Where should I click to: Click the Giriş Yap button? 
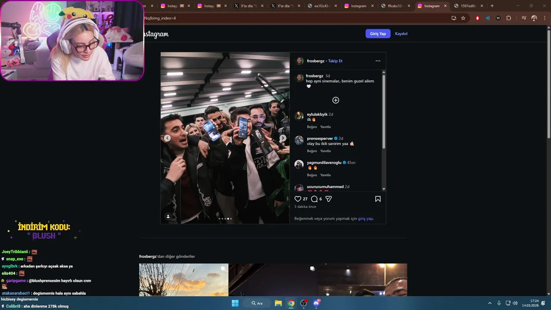pyautogui.click(x=378, y=34)
